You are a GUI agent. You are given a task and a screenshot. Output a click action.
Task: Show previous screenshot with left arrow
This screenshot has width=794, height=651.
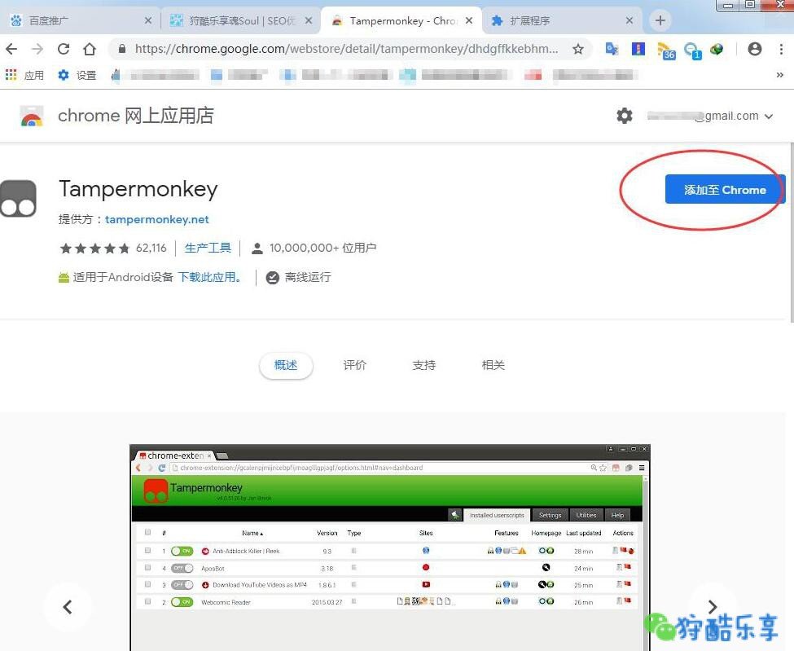pyautogui.click(x=68, y=606)
